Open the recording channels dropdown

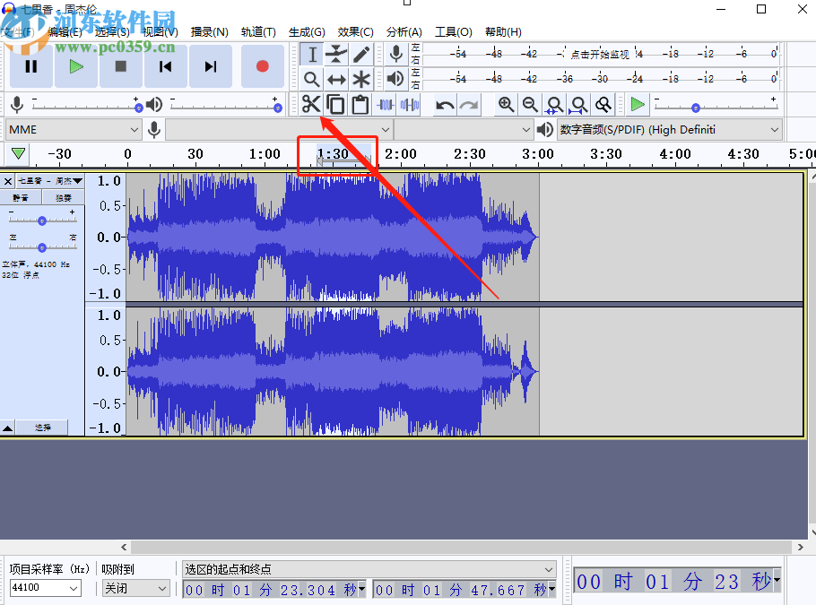click(464, 130)
